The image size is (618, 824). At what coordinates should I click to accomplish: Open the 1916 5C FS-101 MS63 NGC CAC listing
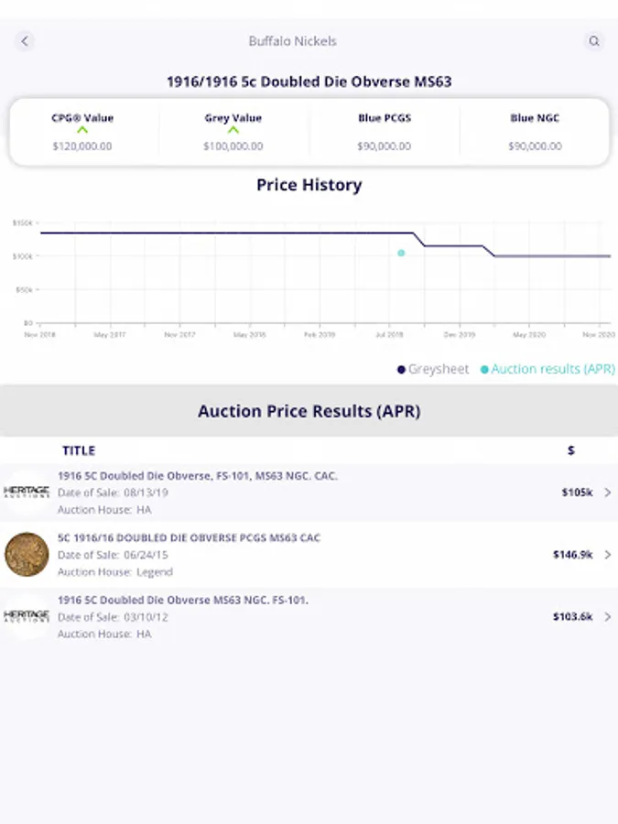pos(198,476)
